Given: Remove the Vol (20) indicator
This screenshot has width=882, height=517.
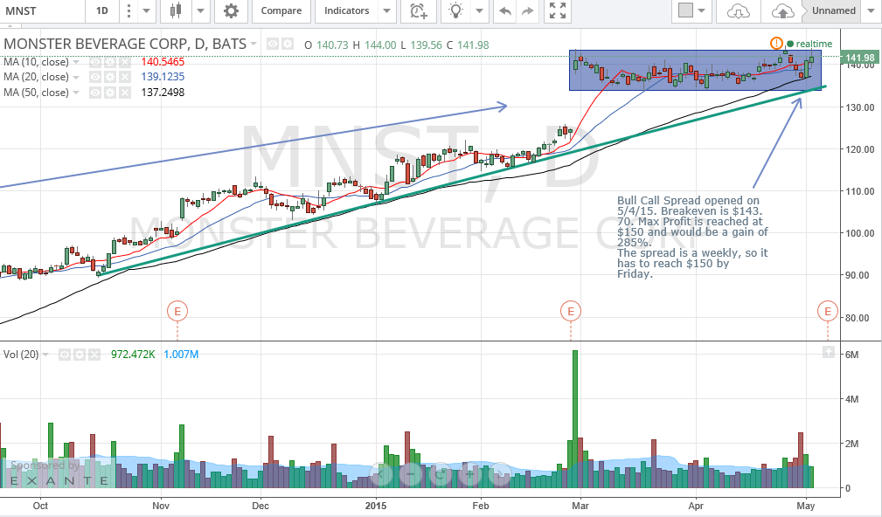Looking at the screenshot, I should [x=94, y=355].
